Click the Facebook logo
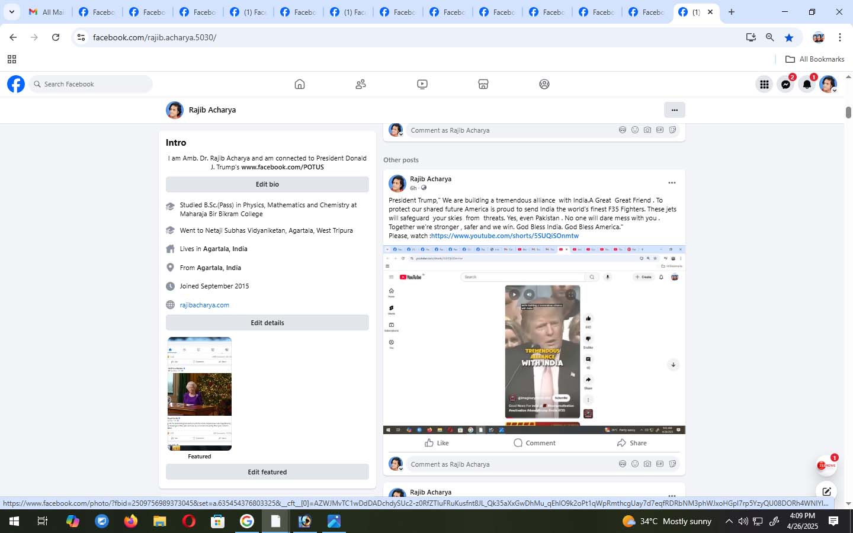Viewport: 853px width, 533px height. 16,84
